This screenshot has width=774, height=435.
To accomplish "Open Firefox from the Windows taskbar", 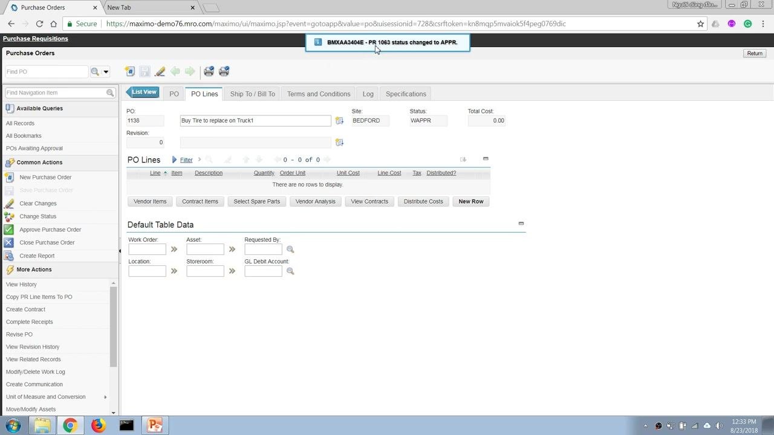I will pyautogui.click(x=98, y=425).
